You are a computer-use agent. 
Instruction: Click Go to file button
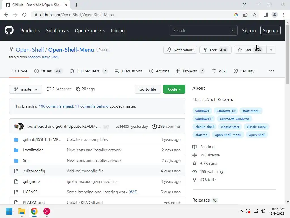pos(148,89)
